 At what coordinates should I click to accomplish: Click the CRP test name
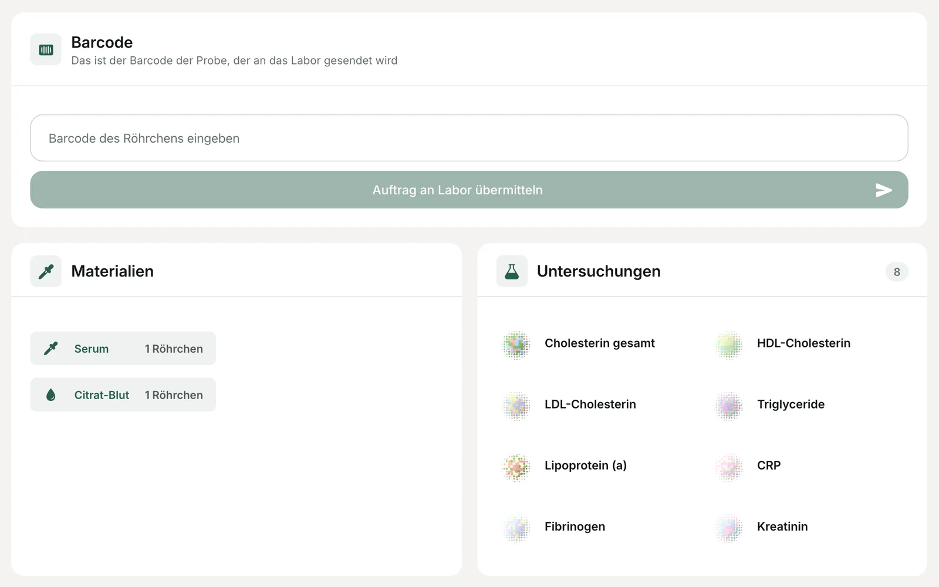pos(769,465)
